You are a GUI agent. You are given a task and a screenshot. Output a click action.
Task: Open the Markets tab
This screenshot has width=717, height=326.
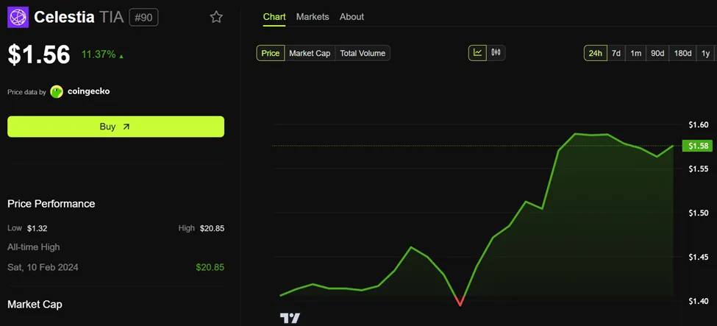coord(313,17)
